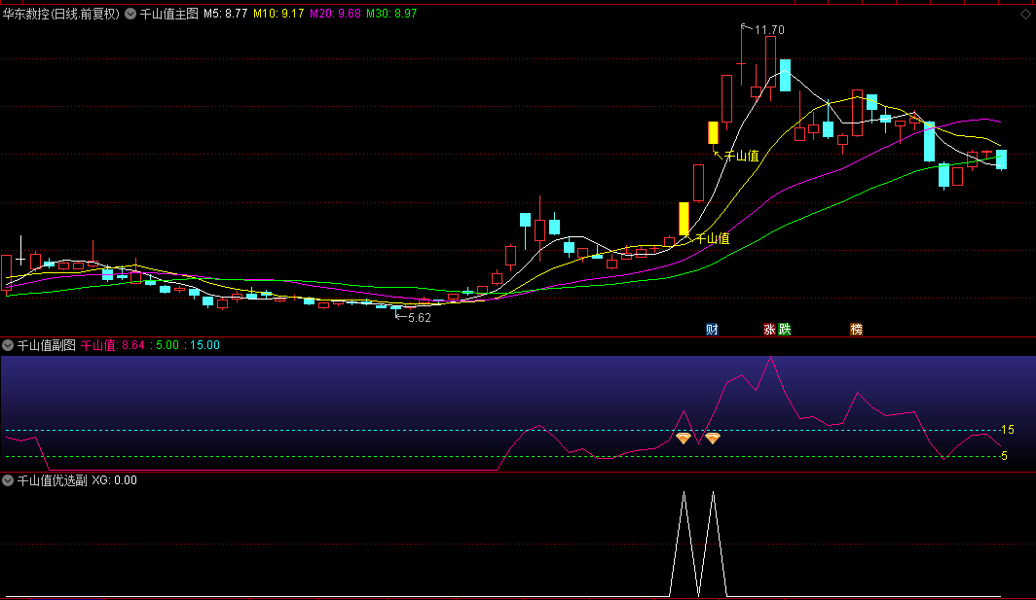Click the last cyan candlestick on right
Screen dimensions: 1036x600
(1002, 159)
